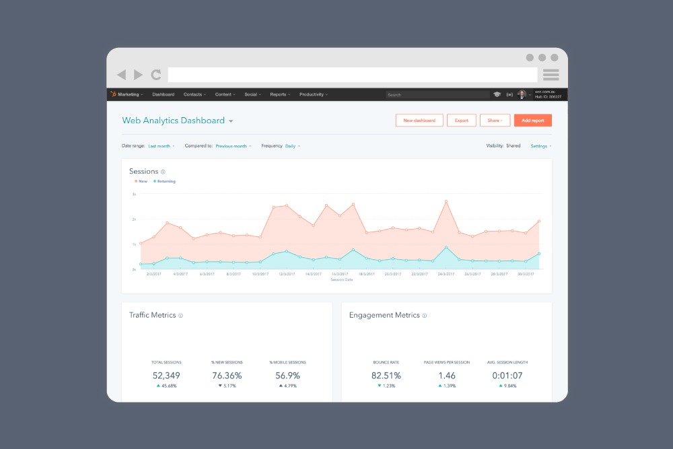This screenshot has width=673, height=449.
Task: Open the academy graduation cap icon
Action: tap(497, 94)
